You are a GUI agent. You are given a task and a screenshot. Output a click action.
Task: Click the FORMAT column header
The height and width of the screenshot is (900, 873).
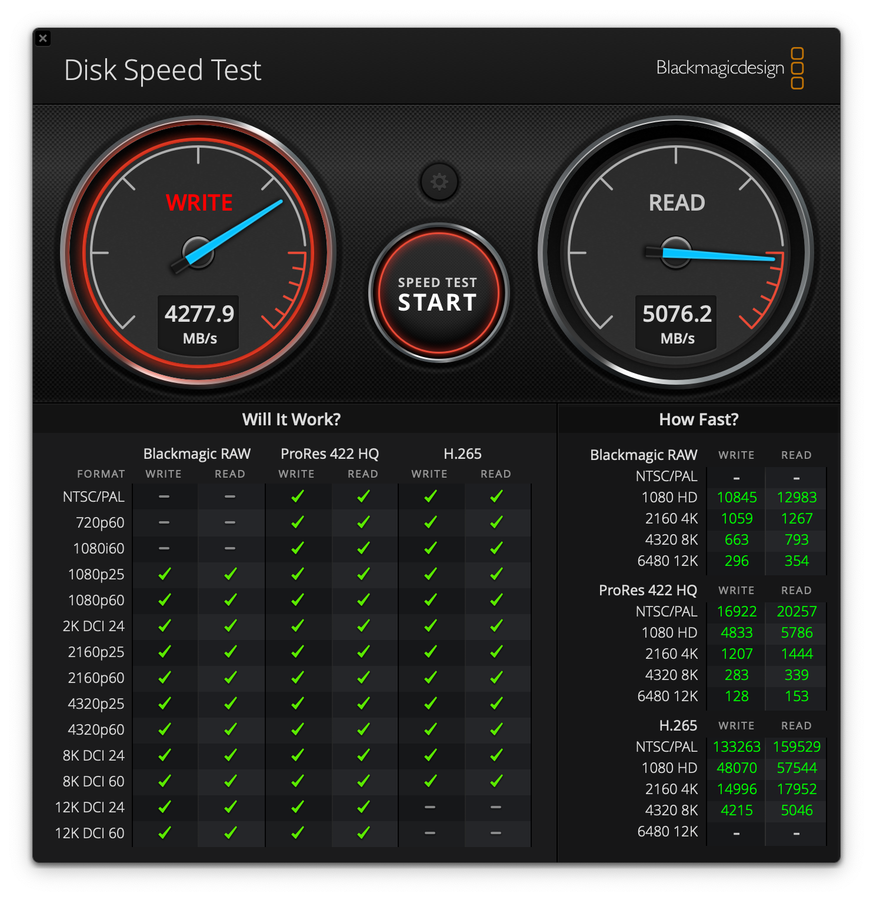[x=101, y=474]
